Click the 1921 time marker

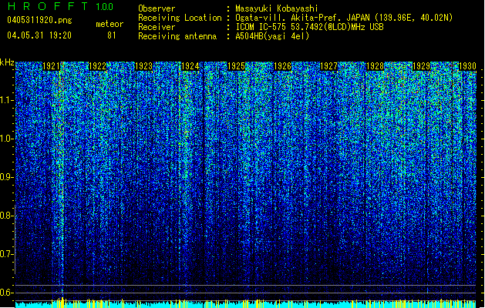pos(51,66)
